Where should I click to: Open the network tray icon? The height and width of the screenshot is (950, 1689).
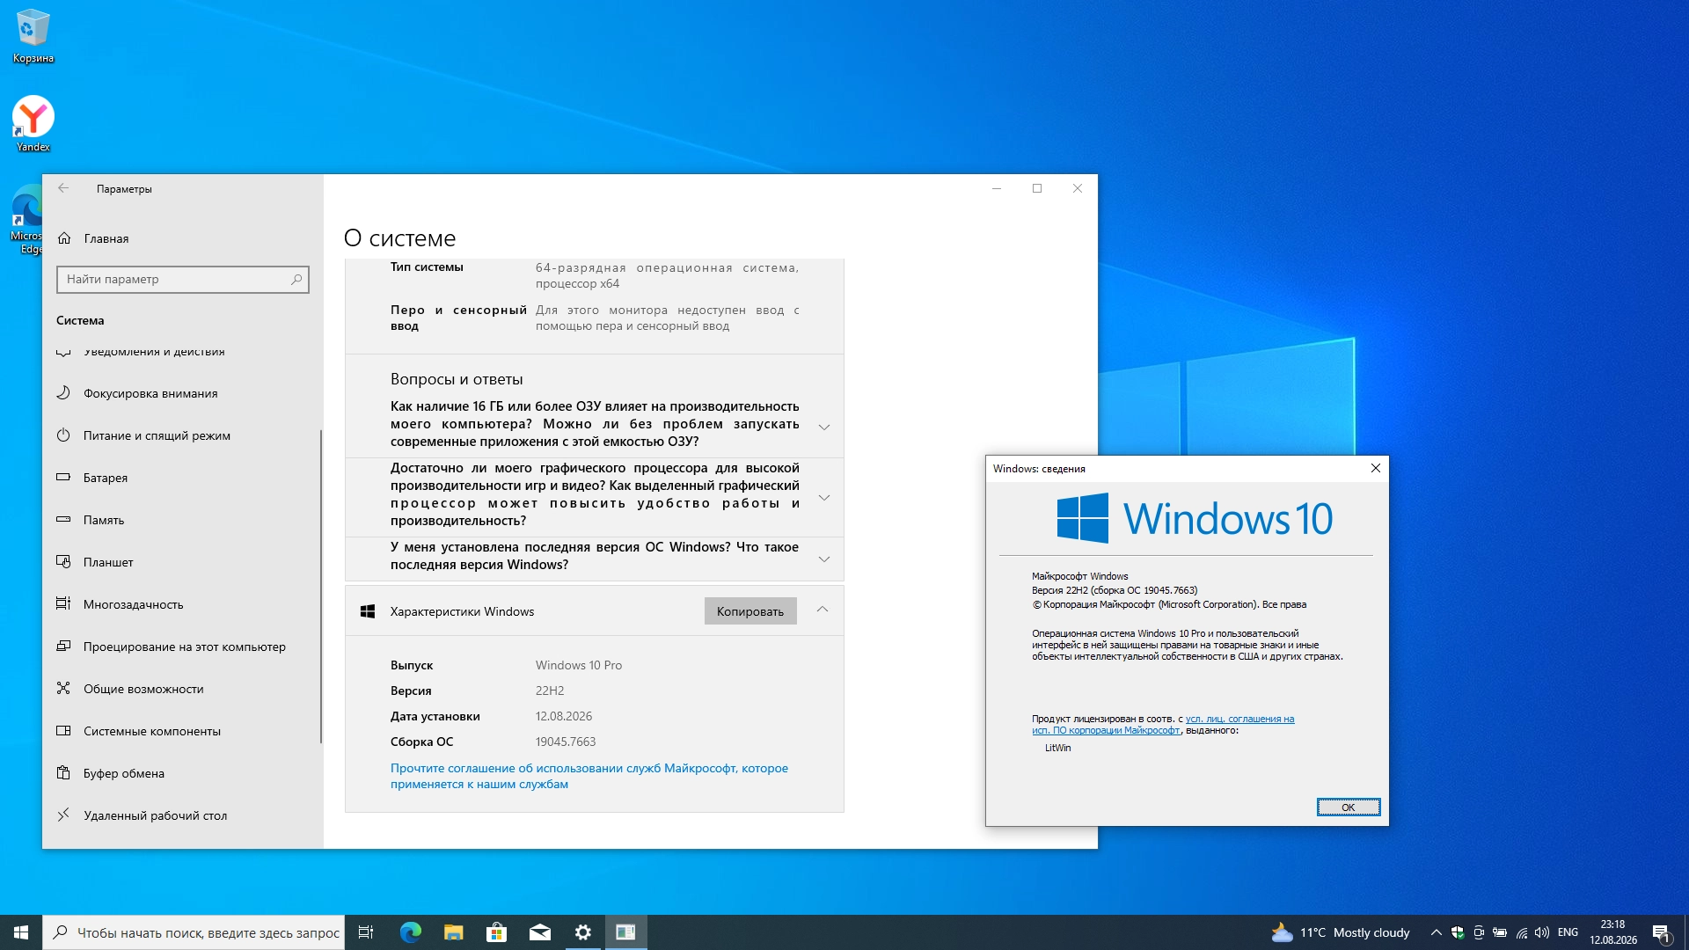click(x=1522, y=932)
